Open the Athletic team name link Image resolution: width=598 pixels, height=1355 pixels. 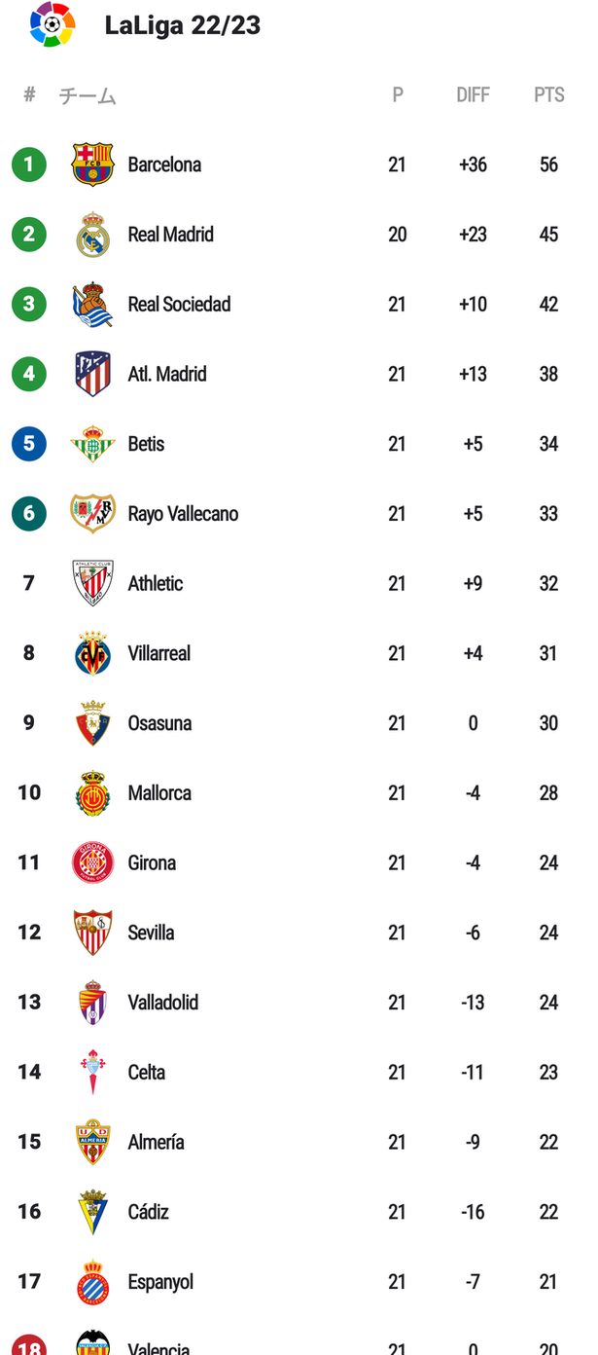coord(156,584)
